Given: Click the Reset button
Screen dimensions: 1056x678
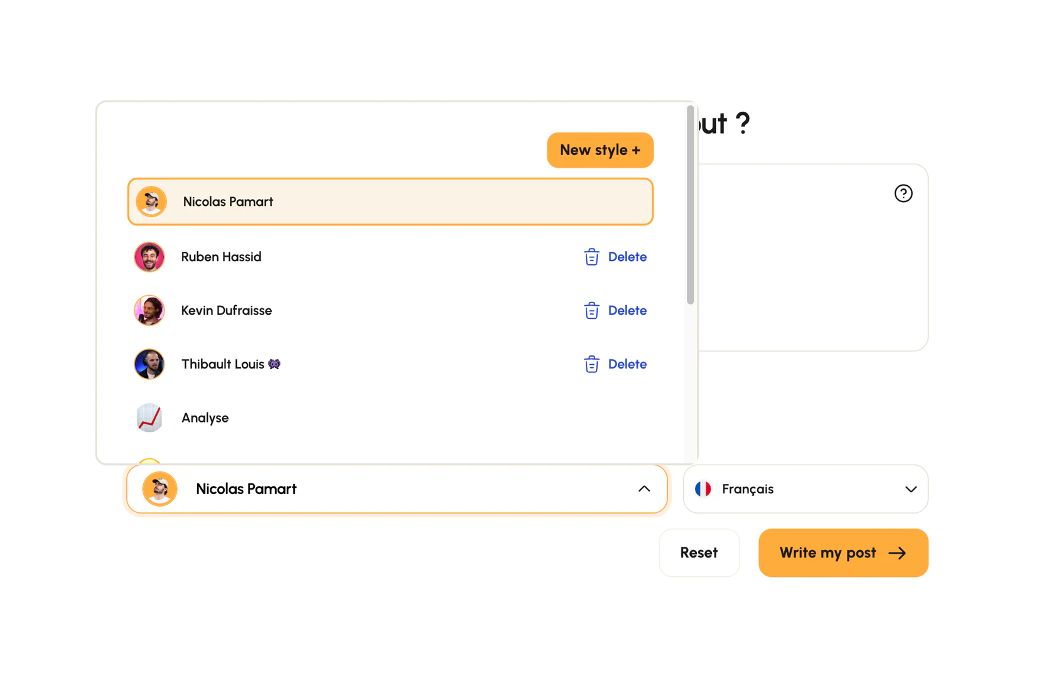Looking at the screenshot, I should (x=699, y=553).
